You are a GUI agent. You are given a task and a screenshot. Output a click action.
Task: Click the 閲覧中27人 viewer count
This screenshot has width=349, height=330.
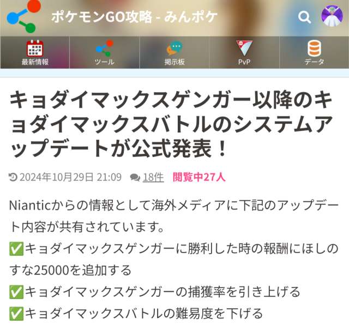pos(199,177)
